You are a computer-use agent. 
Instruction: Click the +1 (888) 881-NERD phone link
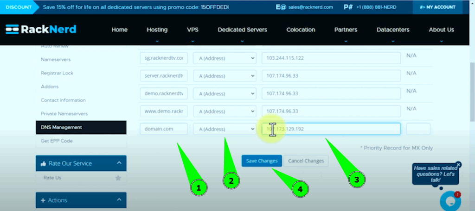[x=376, y=7]
